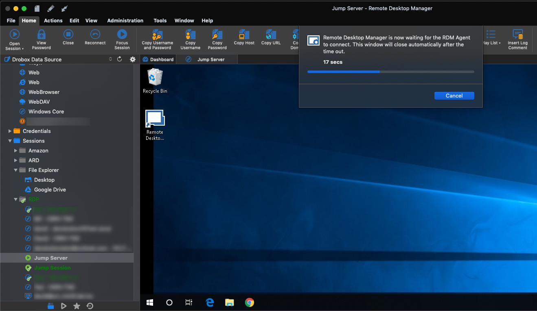Image resolution: width=537 pixels, height=311 pixels.
Task: Click the Copy Host icon
Action: (244, 35)
